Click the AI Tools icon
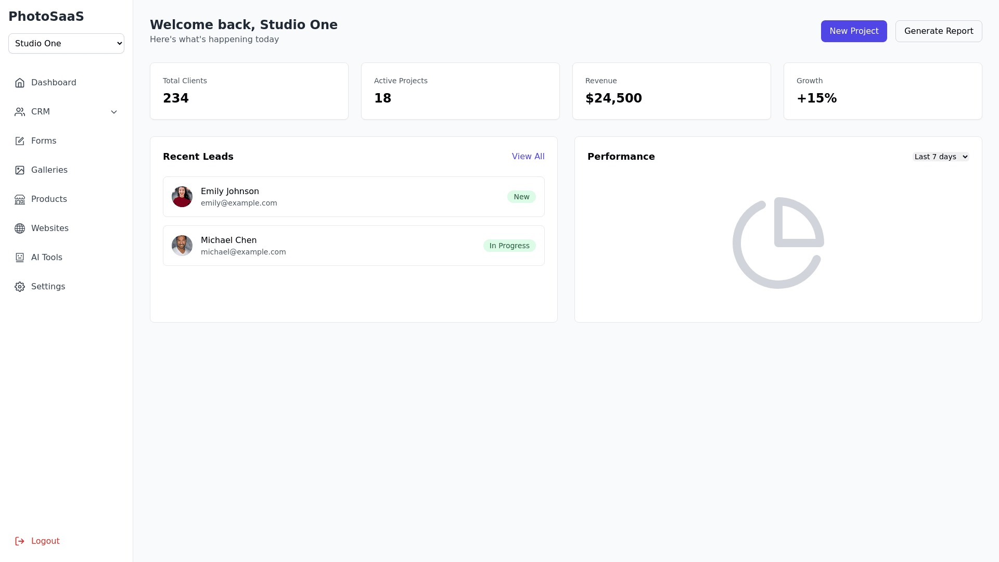999x562 pixels. [20, 258]
